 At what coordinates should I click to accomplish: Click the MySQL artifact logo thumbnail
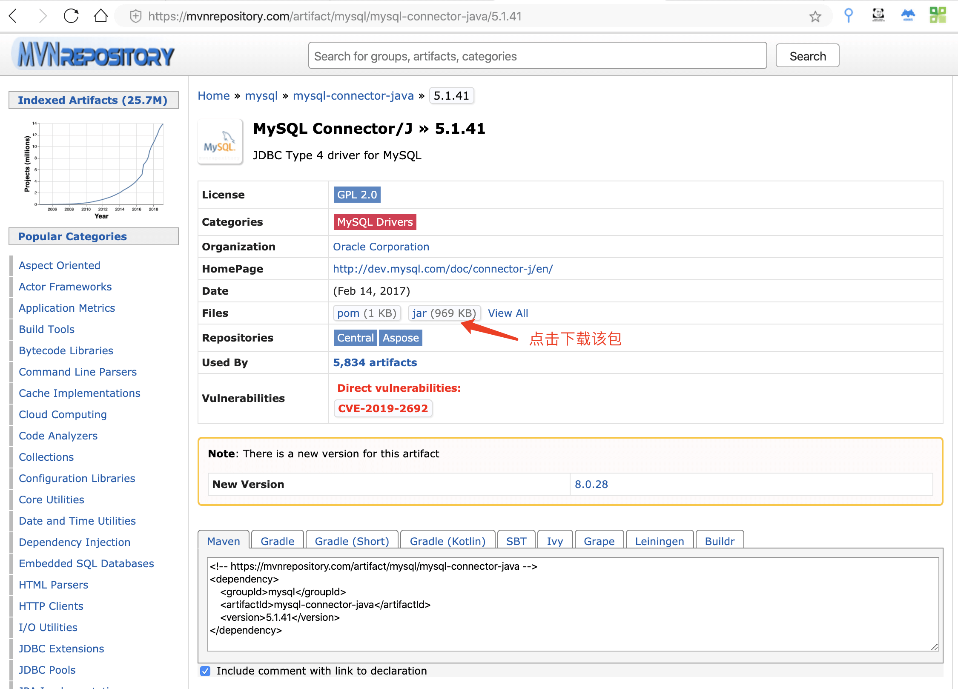pos(220,142)
